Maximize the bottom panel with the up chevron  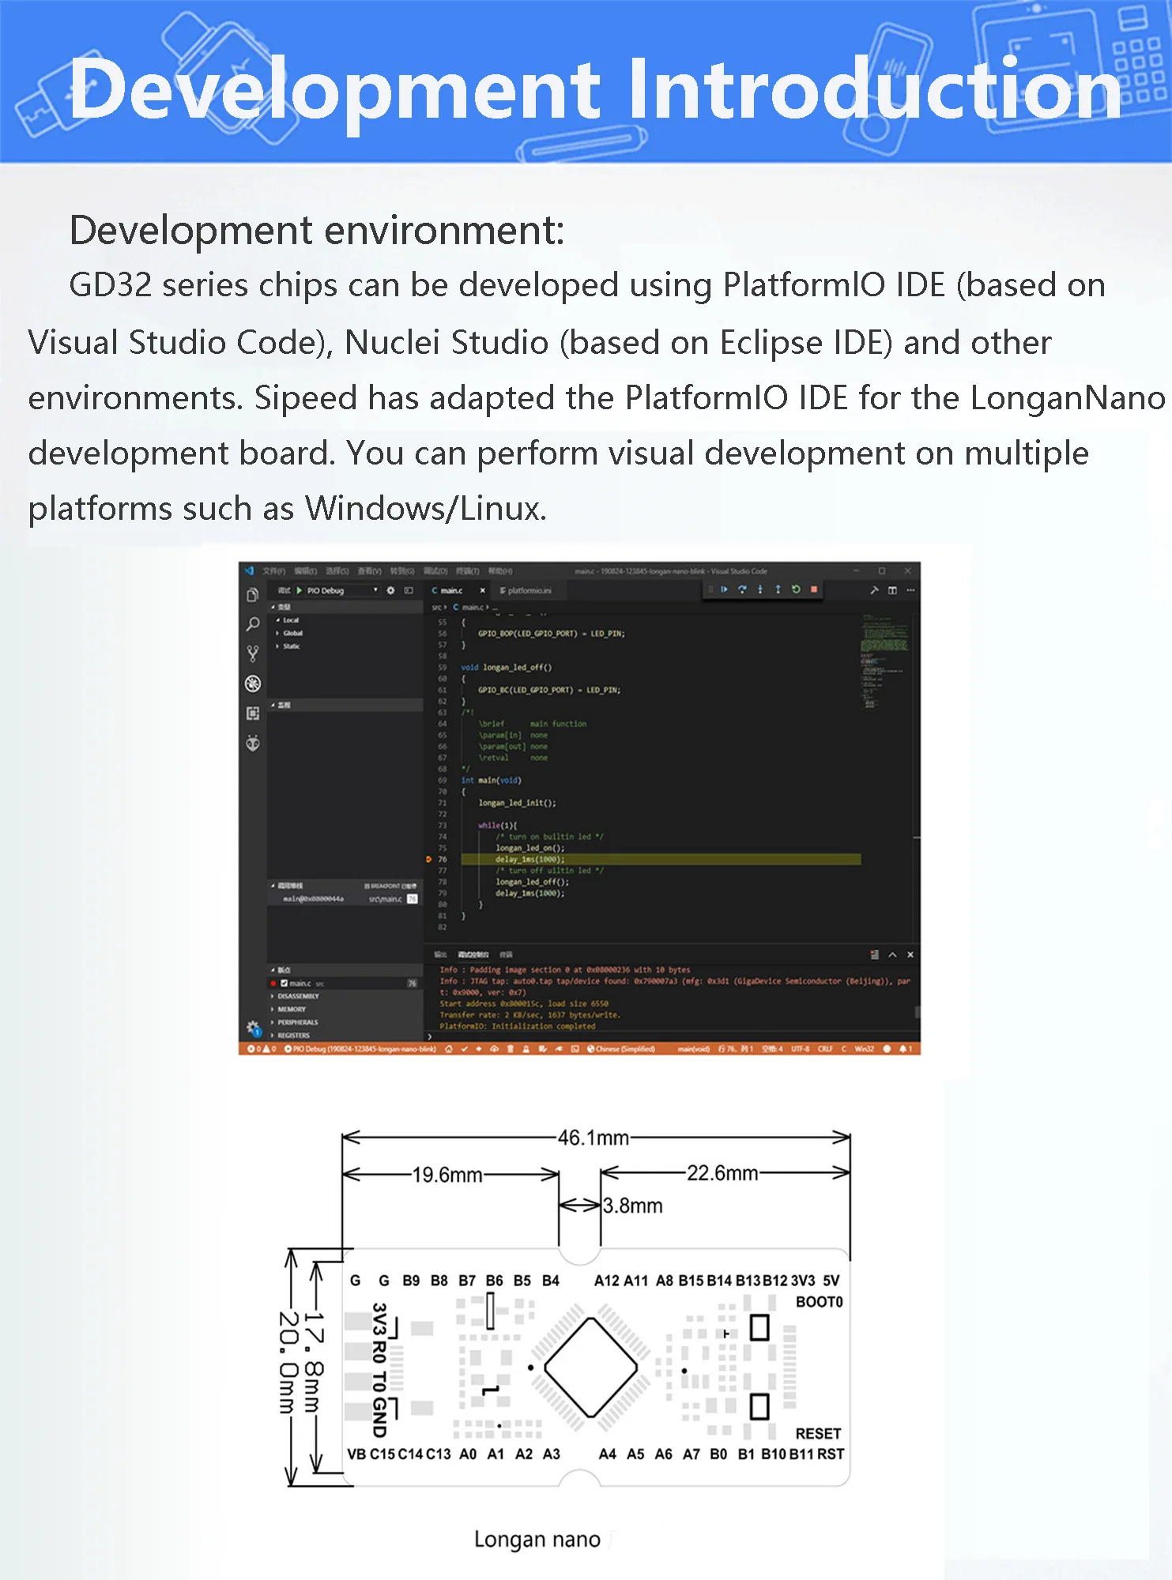click(x=892, y=954)
